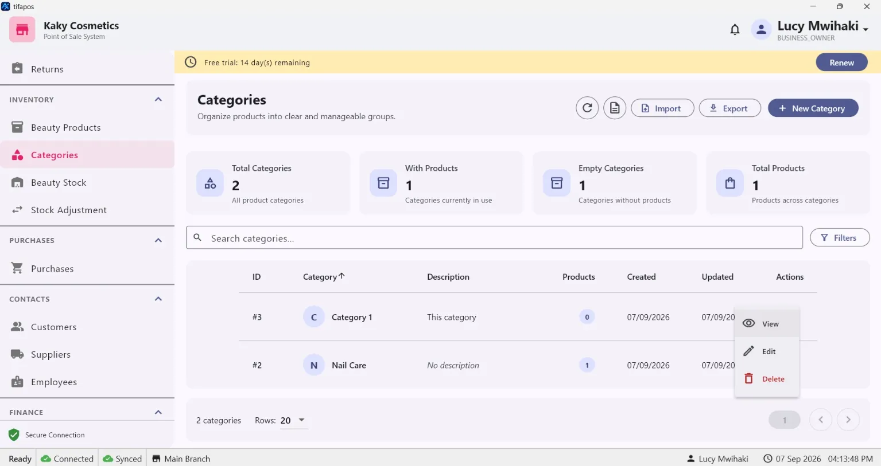Open Stock Adjustment in the sidebar
Image resolution: width=881 pixels, height=466 pixels.
coord(87,210)
